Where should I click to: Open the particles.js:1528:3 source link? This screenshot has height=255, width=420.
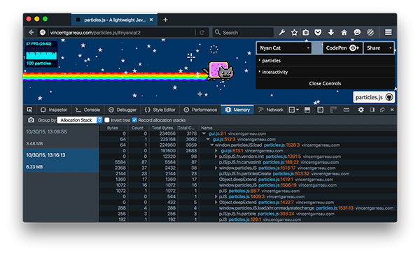tap(282, 145)
